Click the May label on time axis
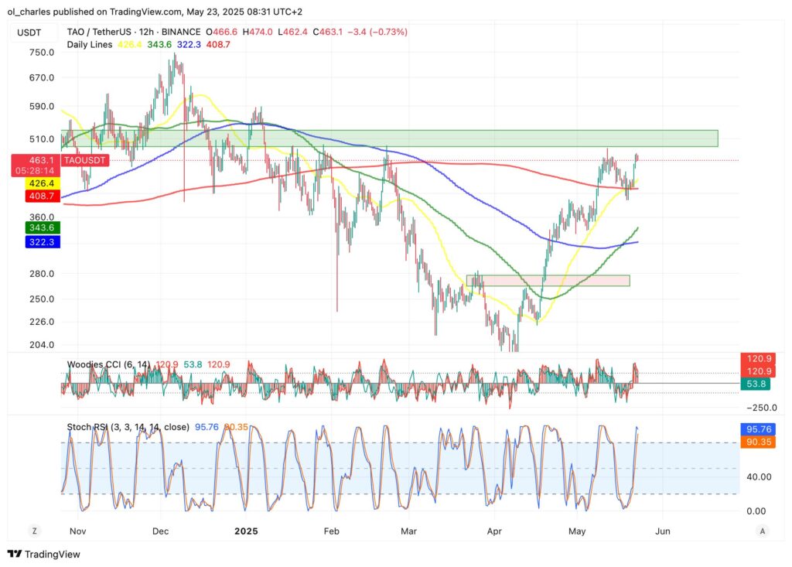This screenshot has width=792, height=567. [x=577, y=531]
